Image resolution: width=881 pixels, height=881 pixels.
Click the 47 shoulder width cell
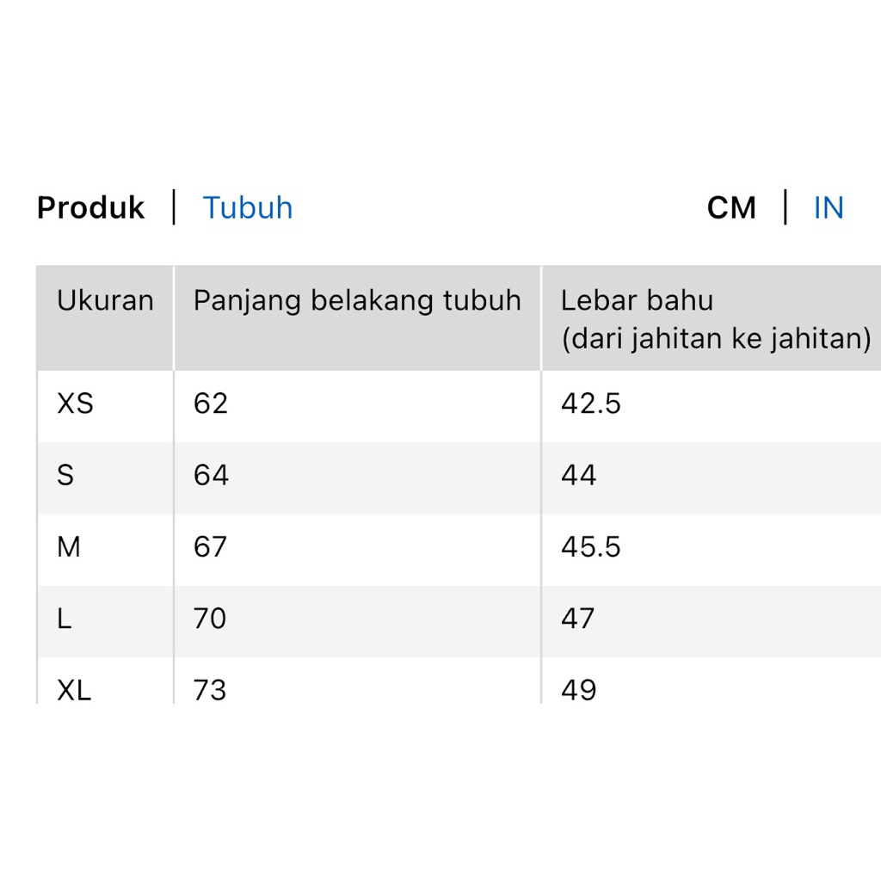click(x=578, y=619)
